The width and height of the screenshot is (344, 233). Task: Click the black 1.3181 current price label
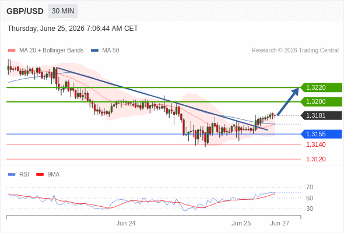point(321,115)
